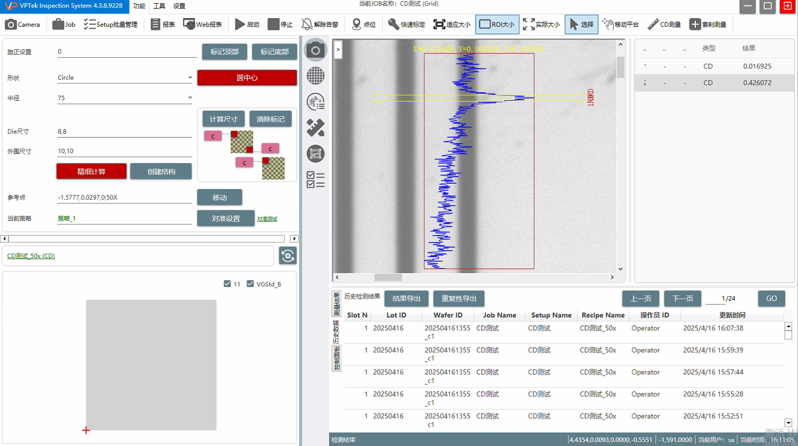Click the 标记底部 button
This screenshot has height=446, width=798.
pos(275,52)
